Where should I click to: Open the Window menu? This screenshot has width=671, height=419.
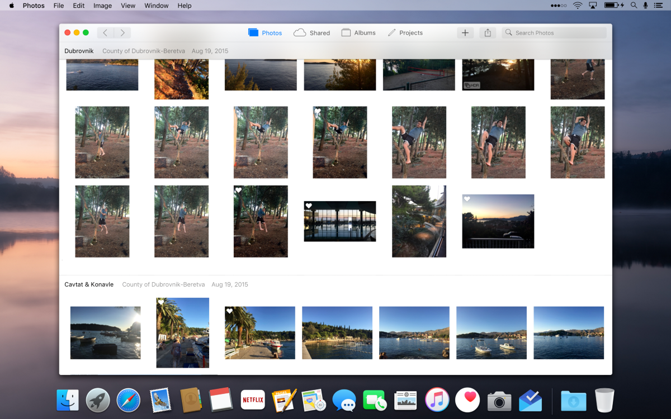pos(157,6)
